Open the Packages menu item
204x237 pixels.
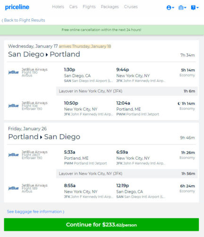(110, 7)
